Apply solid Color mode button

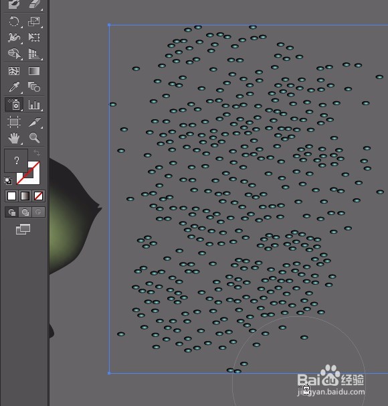11,196
